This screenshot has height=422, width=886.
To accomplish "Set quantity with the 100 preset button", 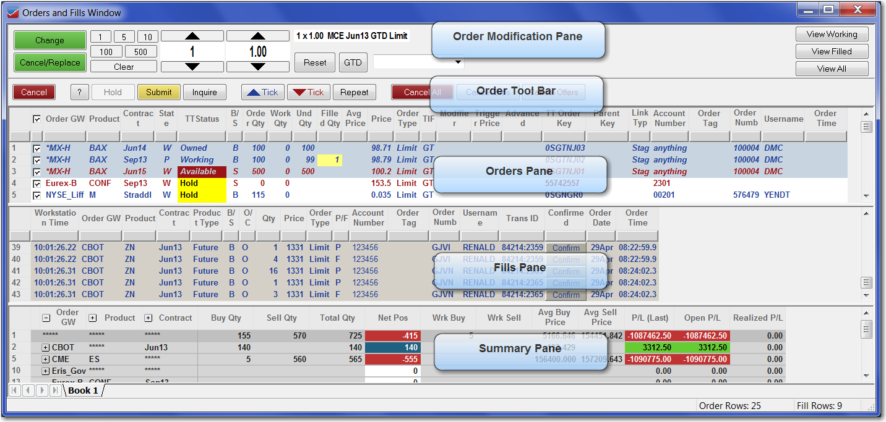I will (x=106, y=51).
